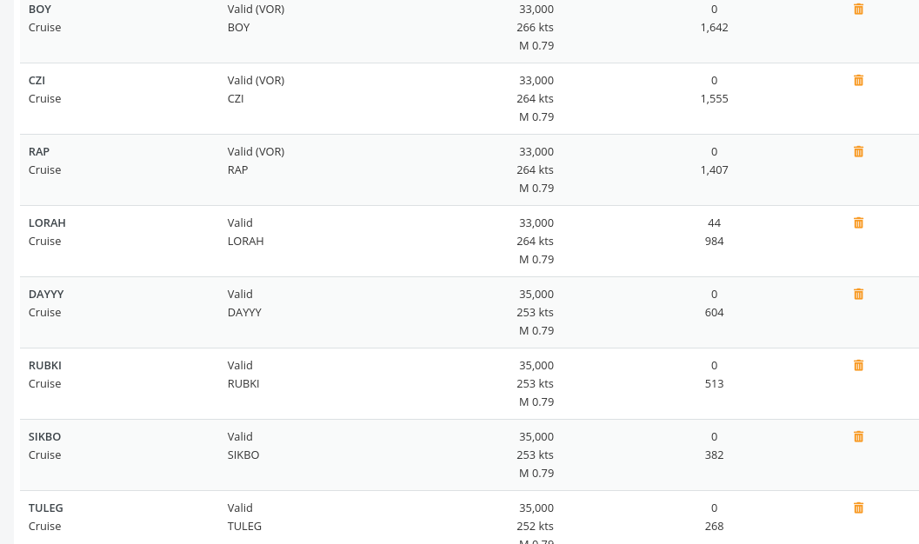Click DAYYY's 35,000 altitude value
The width and height of the screenshot is (919, 544).
click(536, 294)
